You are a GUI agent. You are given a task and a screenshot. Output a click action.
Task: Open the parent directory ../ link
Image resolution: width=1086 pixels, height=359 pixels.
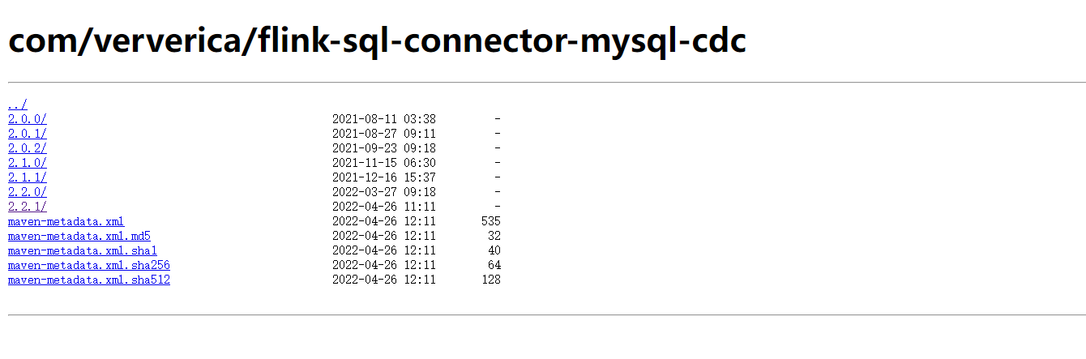(x=18, y=104)
